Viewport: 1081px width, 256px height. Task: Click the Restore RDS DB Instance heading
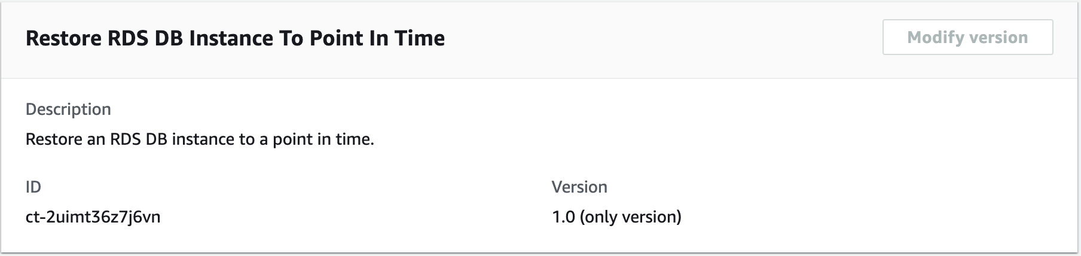point(235,38)
